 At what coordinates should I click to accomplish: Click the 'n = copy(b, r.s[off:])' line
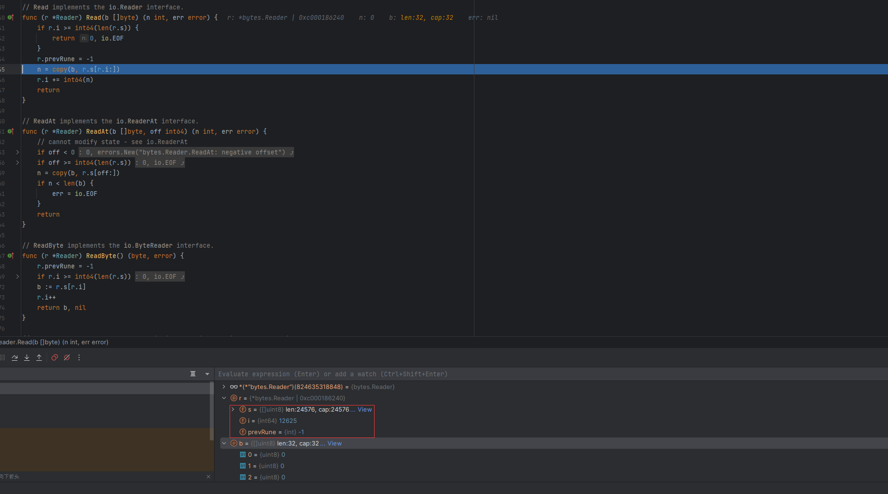(x=78, y=173)
